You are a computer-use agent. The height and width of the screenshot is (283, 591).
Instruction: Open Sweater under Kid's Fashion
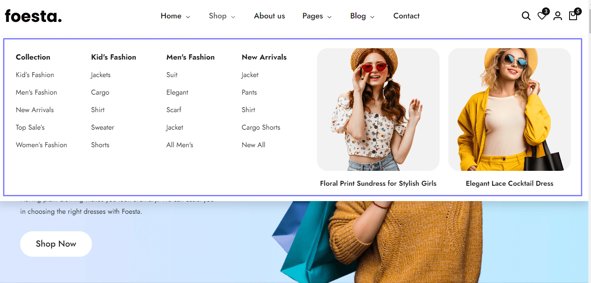pyautogui.click(x=102, y=127)
